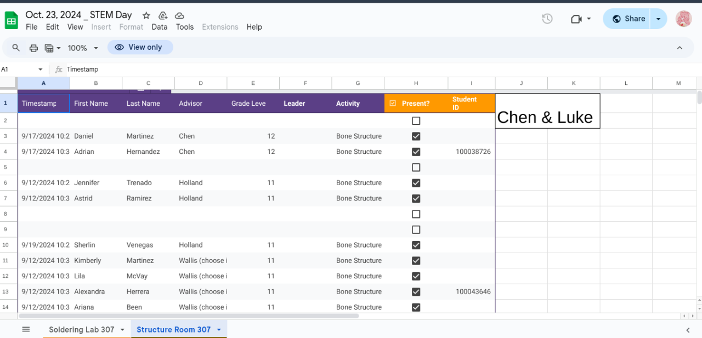Open Soldering Lab 307 tab menu arrow
This screenshot has width=702, height=338.
pyautogui.click(x=122, y=329)
